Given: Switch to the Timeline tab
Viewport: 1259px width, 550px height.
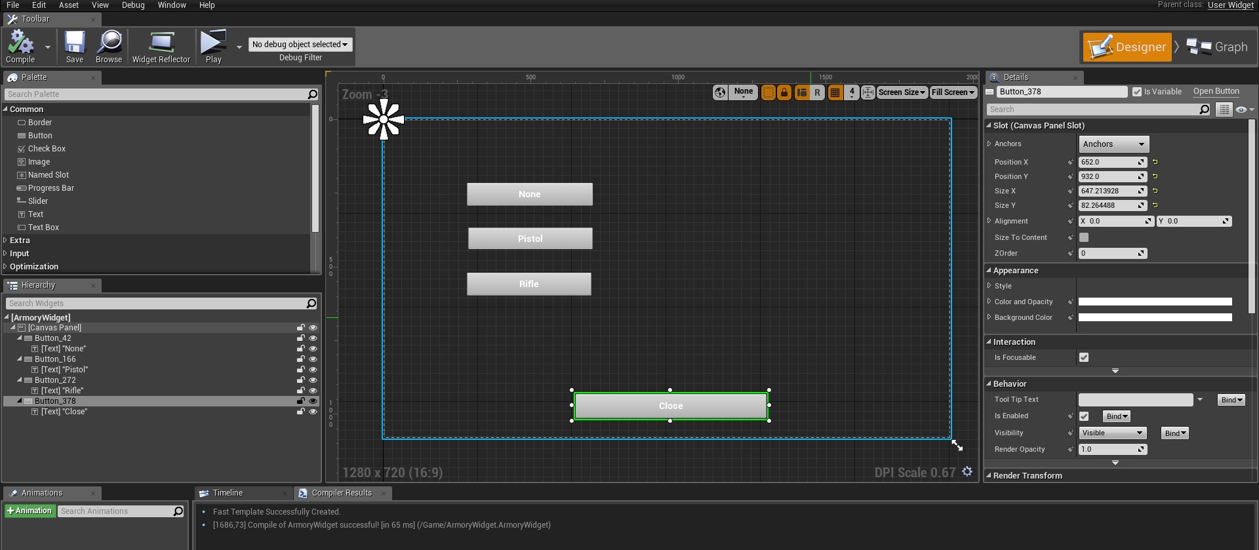Looking at the screenshot, I should (x=228, y=493).
